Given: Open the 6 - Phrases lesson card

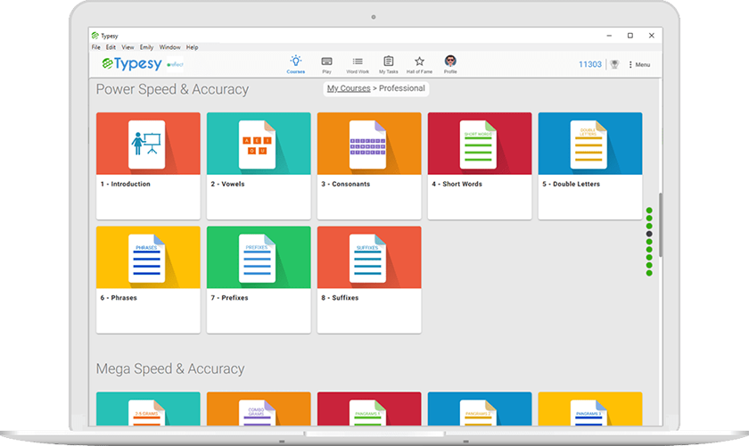Looking at the screenshot, I should 148,280.
